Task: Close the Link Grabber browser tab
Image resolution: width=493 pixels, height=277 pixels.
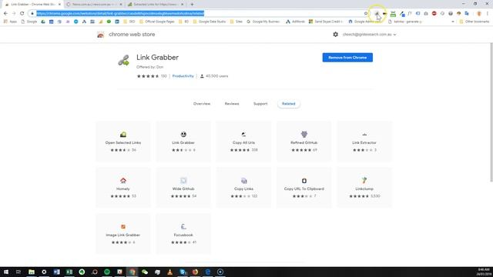Action: [x=59, y=5]
